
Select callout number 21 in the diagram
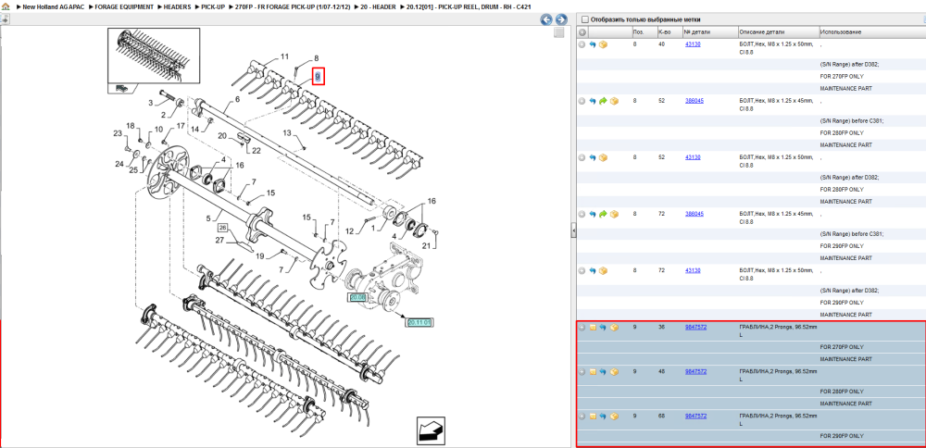tap(426, 245)
